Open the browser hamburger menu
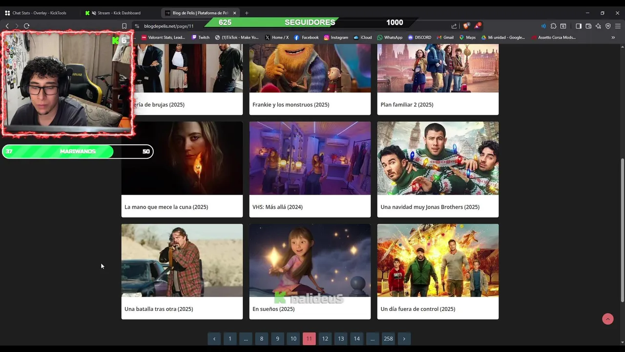Image resolution: width=625 pixels, height=352 pixels. click(618, 26)
